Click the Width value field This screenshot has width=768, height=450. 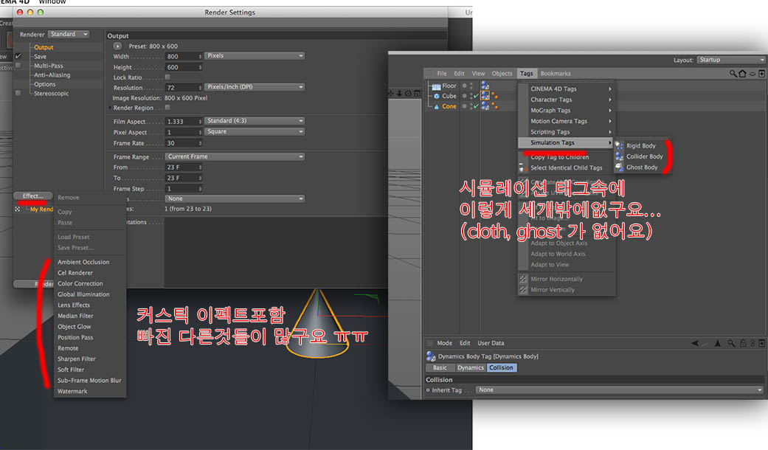pyautogui.click(x=184, y=56)
